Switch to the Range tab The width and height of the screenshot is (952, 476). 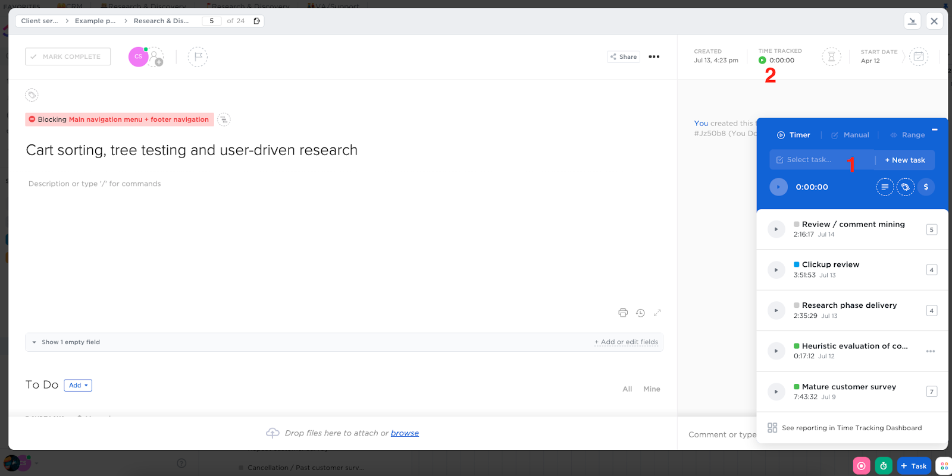tap(907, 135)
